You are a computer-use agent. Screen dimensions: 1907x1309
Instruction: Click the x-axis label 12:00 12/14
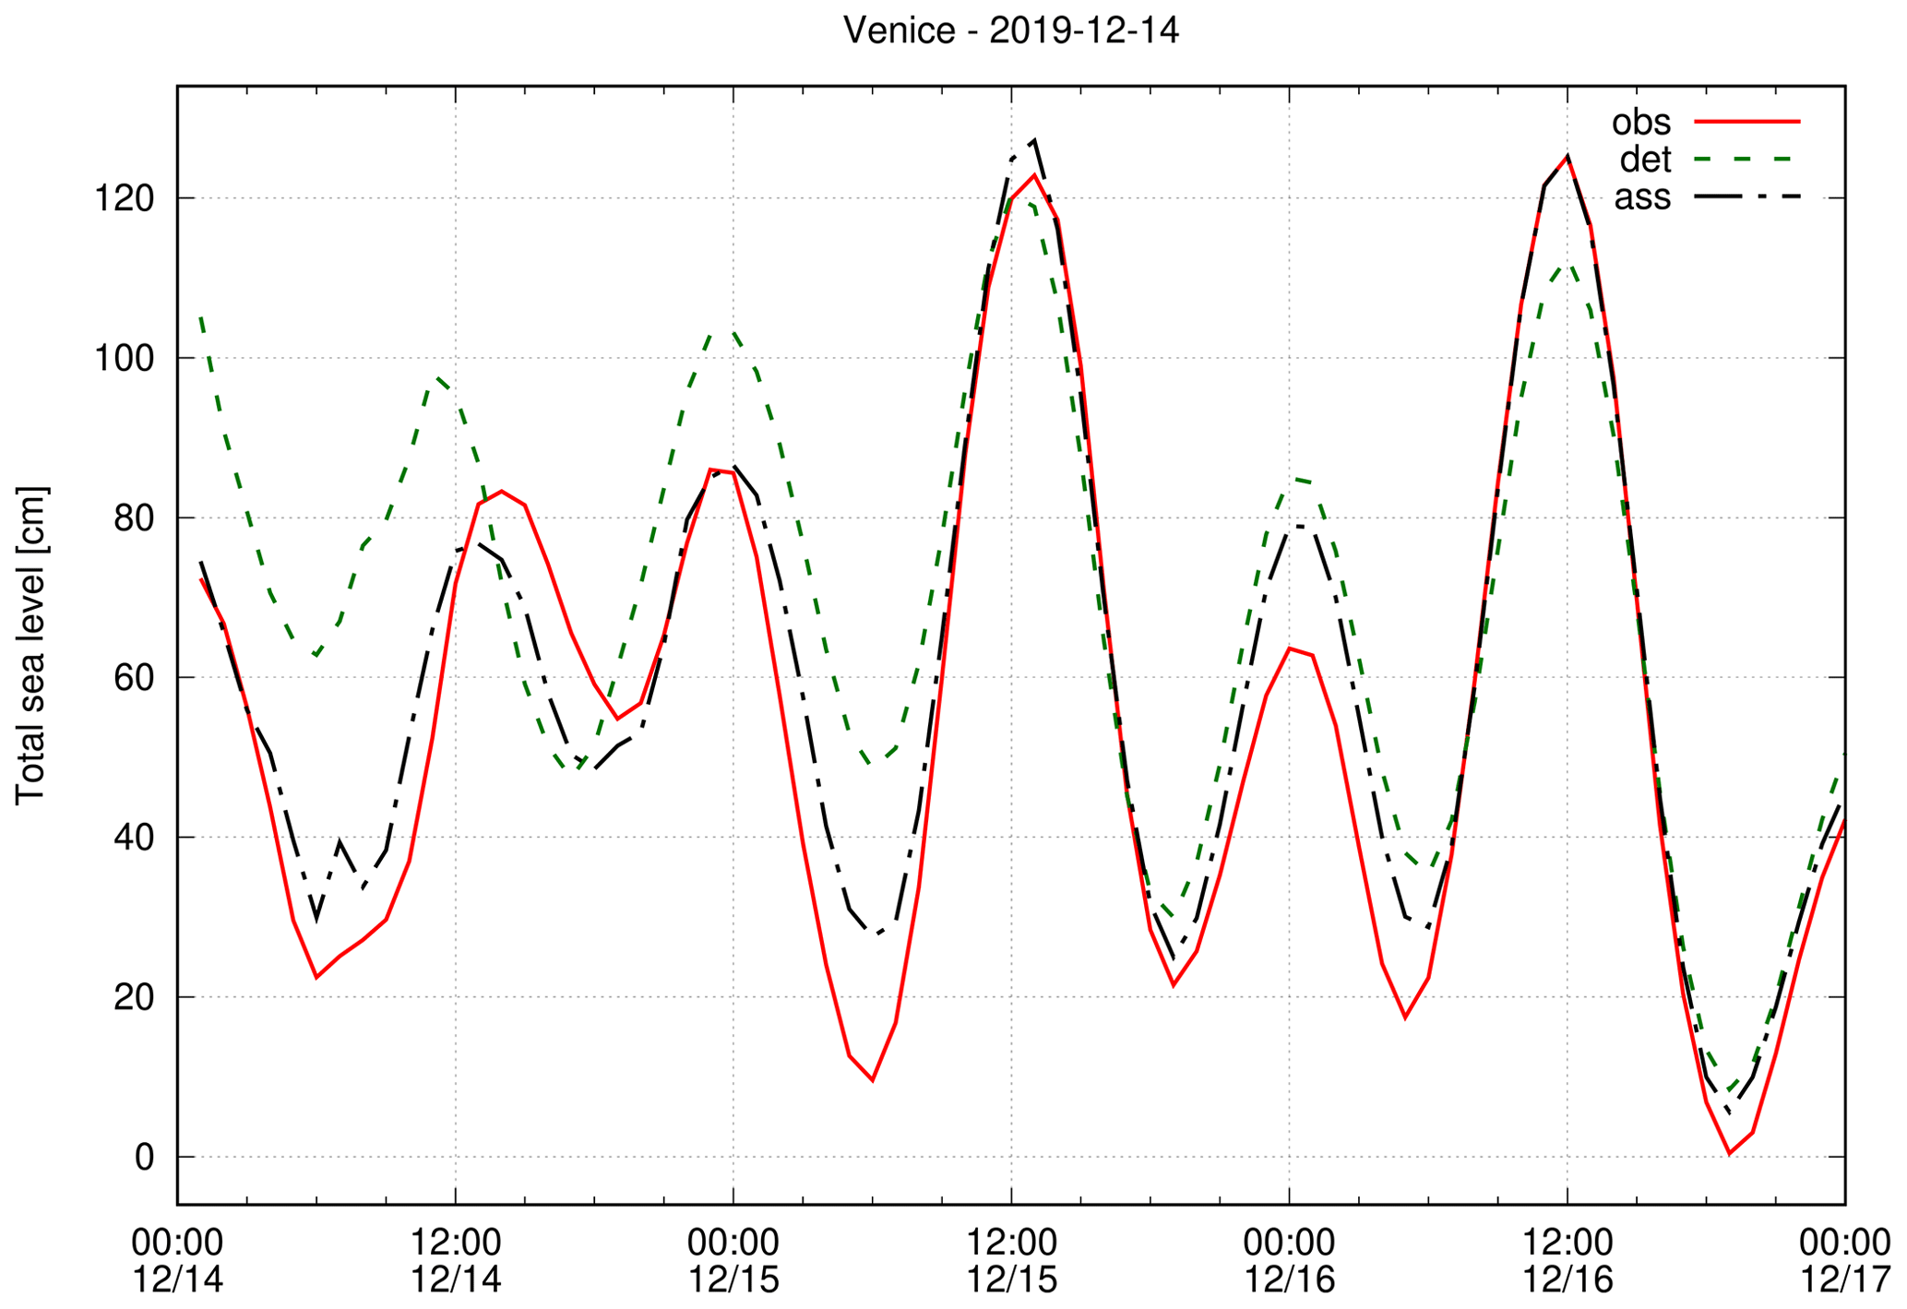456,1261
